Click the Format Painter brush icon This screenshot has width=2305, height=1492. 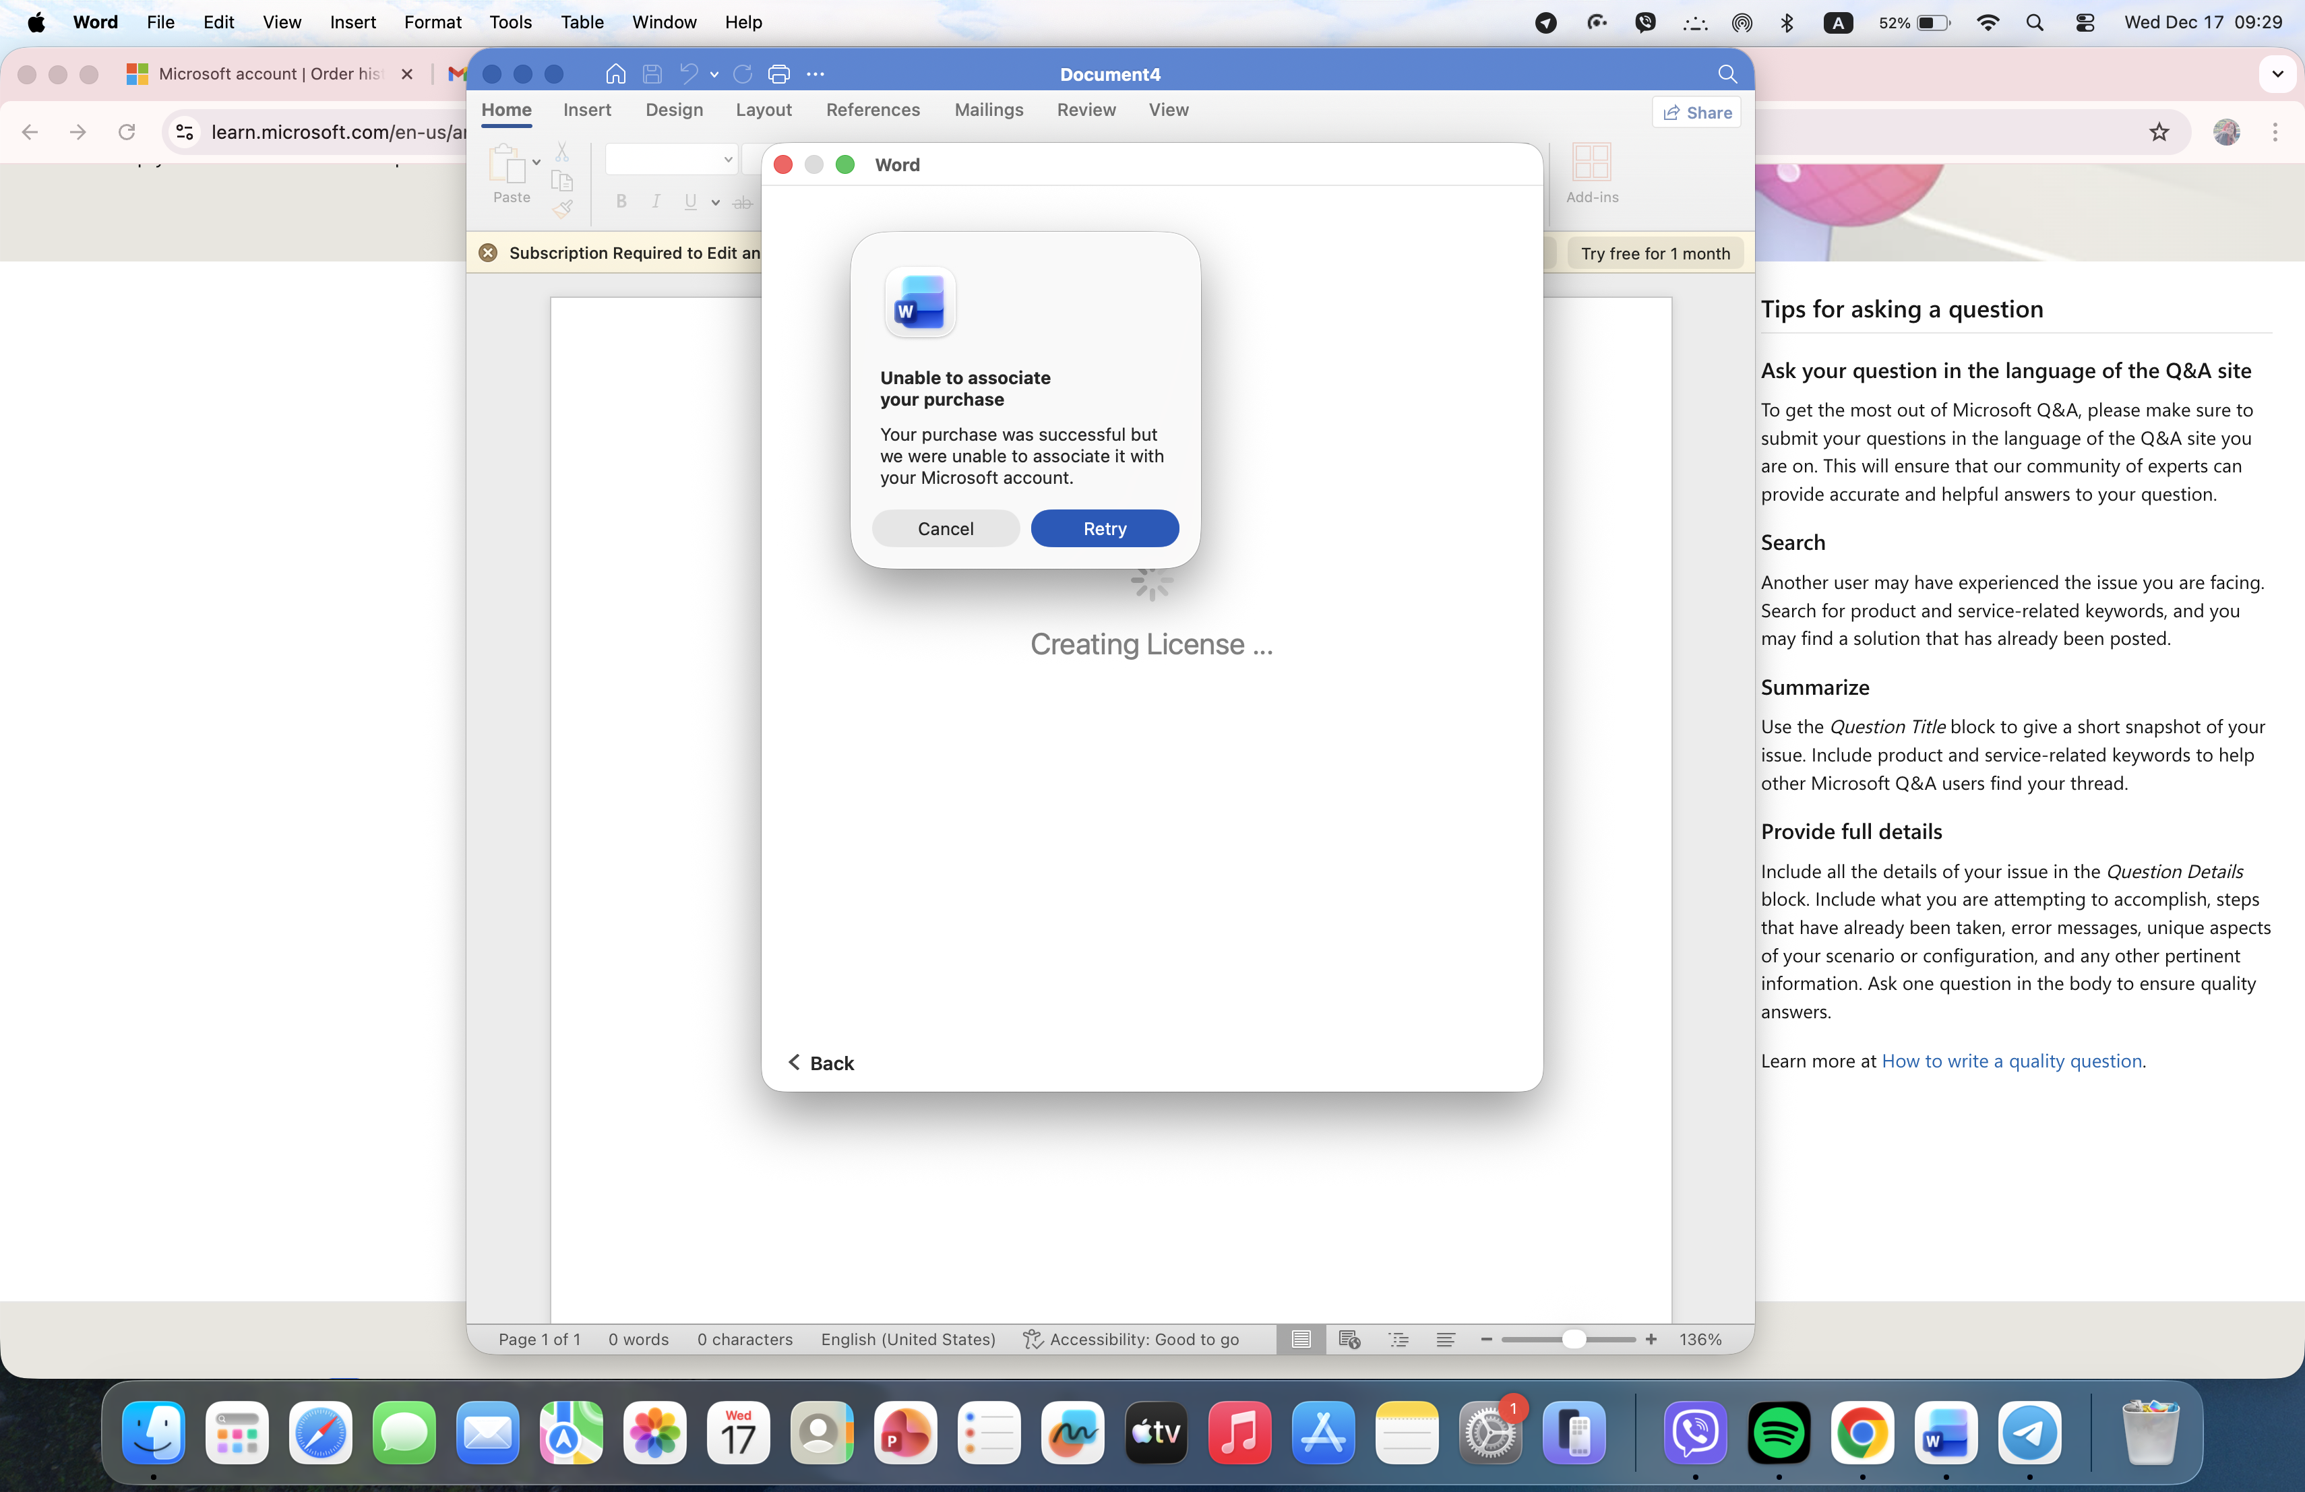point(561,207)
